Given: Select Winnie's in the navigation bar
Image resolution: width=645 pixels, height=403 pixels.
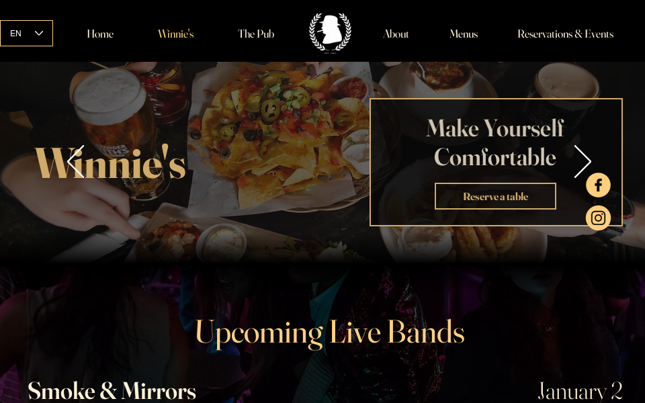Looking at the screenshot, I should pos(175,34).
